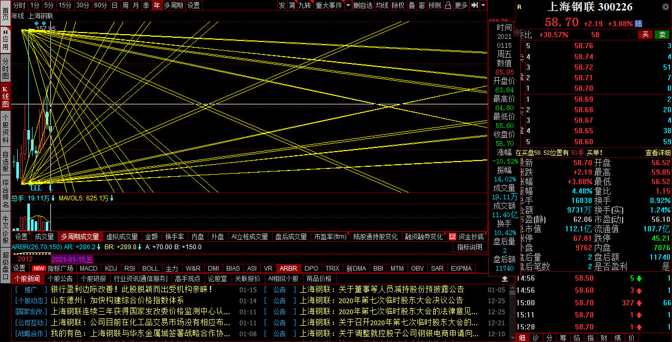Select the 筹 tab at bottom right

pyautogui.click(x=563, y=337)
